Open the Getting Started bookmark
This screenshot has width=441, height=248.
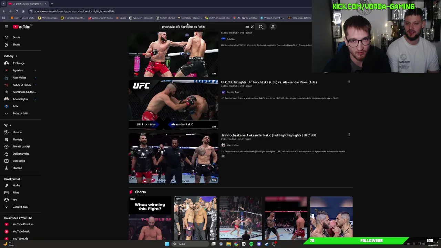[165, 18]
